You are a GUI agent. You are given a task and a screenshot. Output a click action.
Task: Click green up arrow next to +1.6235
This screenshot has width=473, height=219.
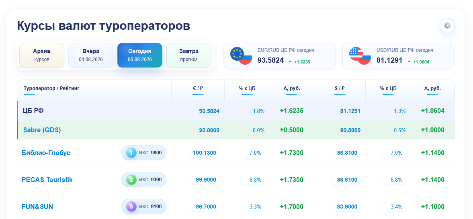pyautogui.click(x=290, y=61)
